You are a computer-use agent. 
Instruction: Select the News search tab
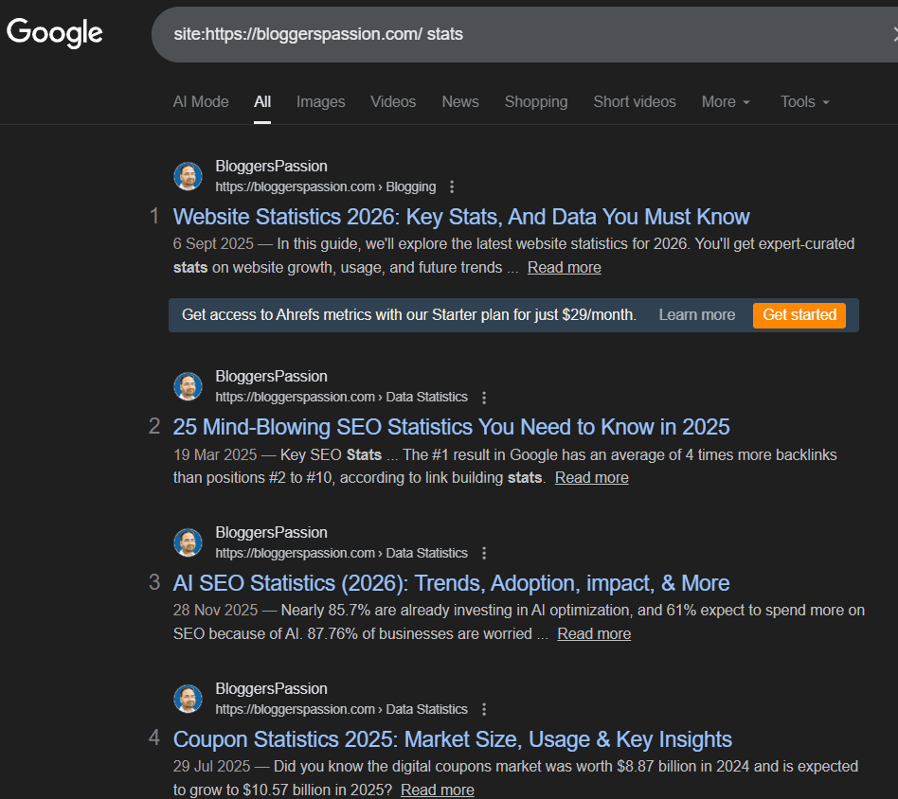point(459,101)
